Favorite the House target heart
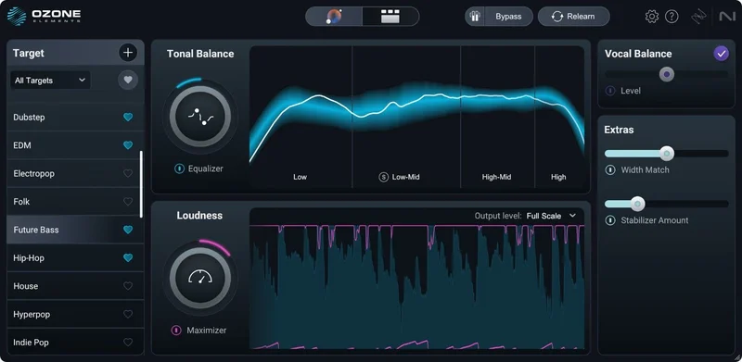This screenshot has height=362, width=742. [128, 286]
